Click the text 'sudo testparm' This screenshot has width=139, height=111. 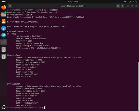[51, 10]
